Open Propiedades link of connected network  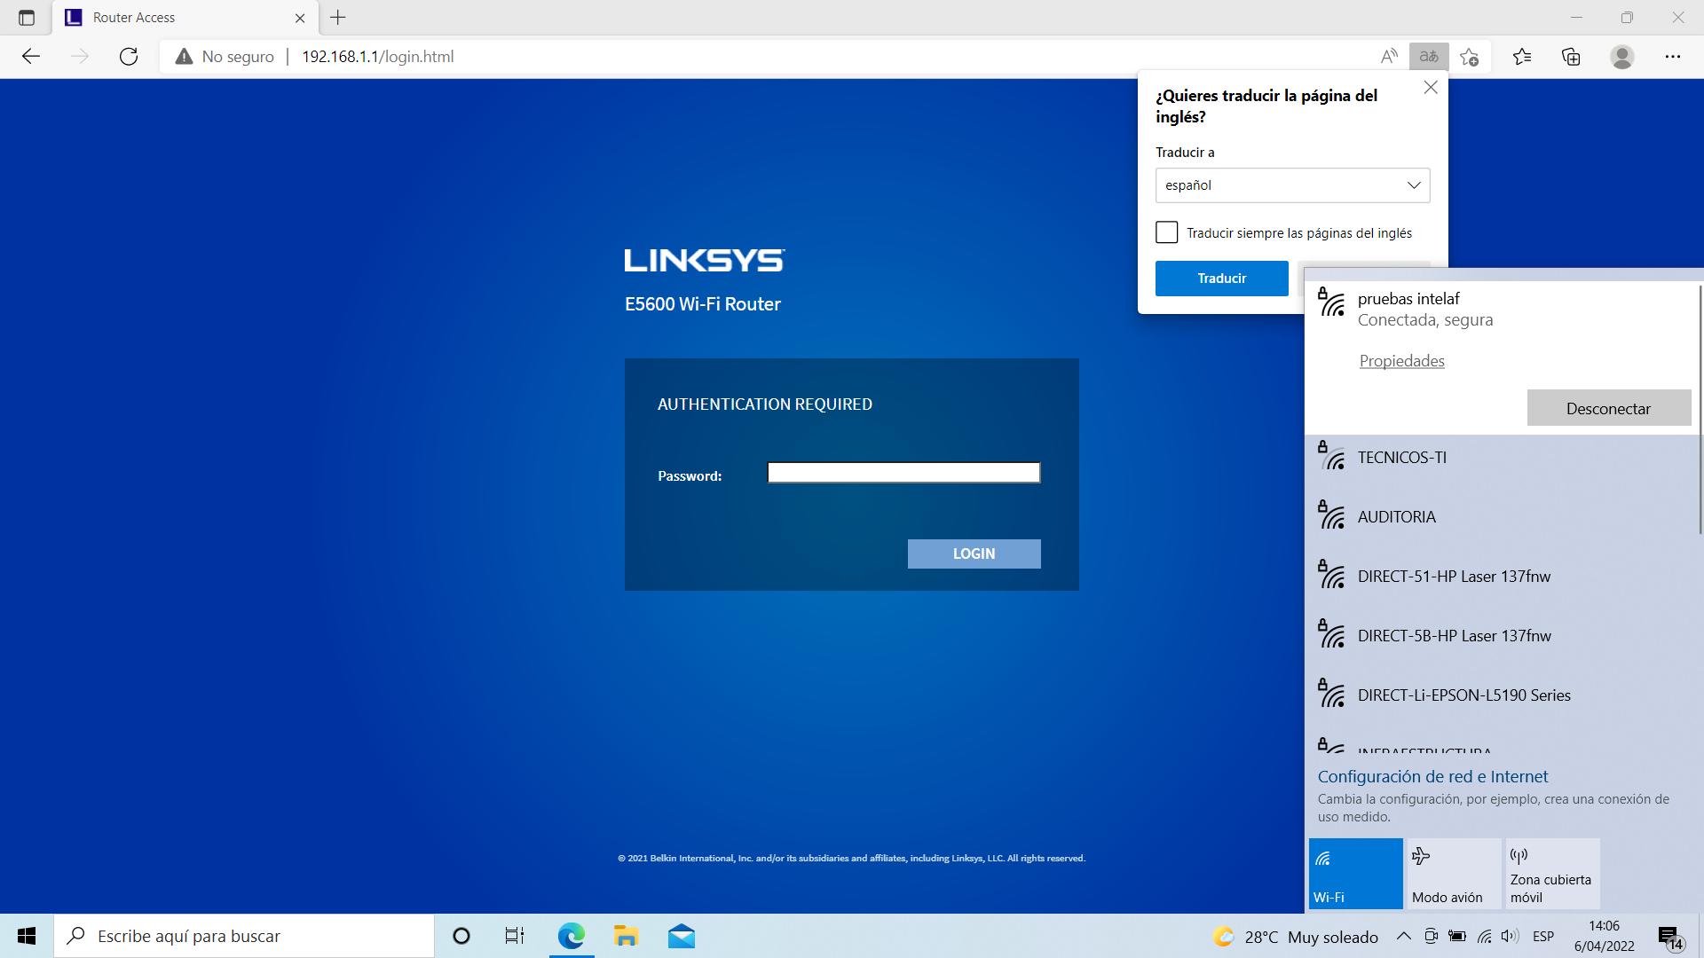tap(1401, 361)
